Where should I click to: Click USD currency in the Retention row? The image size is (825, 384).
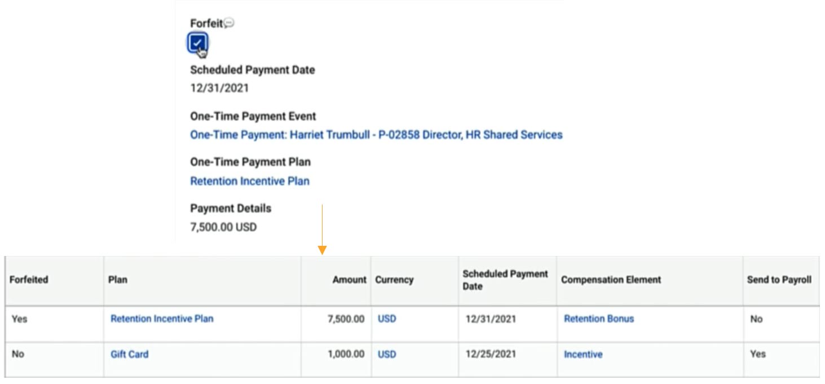point(387,319)
